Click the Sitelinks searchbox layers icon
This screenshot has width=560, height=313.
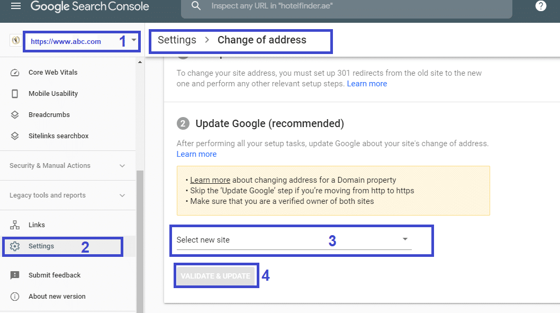pos(15,136)
